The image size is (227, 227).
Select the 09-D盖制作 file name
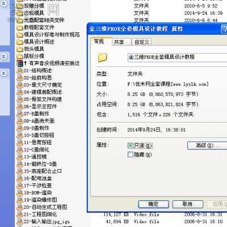(37, 128)
